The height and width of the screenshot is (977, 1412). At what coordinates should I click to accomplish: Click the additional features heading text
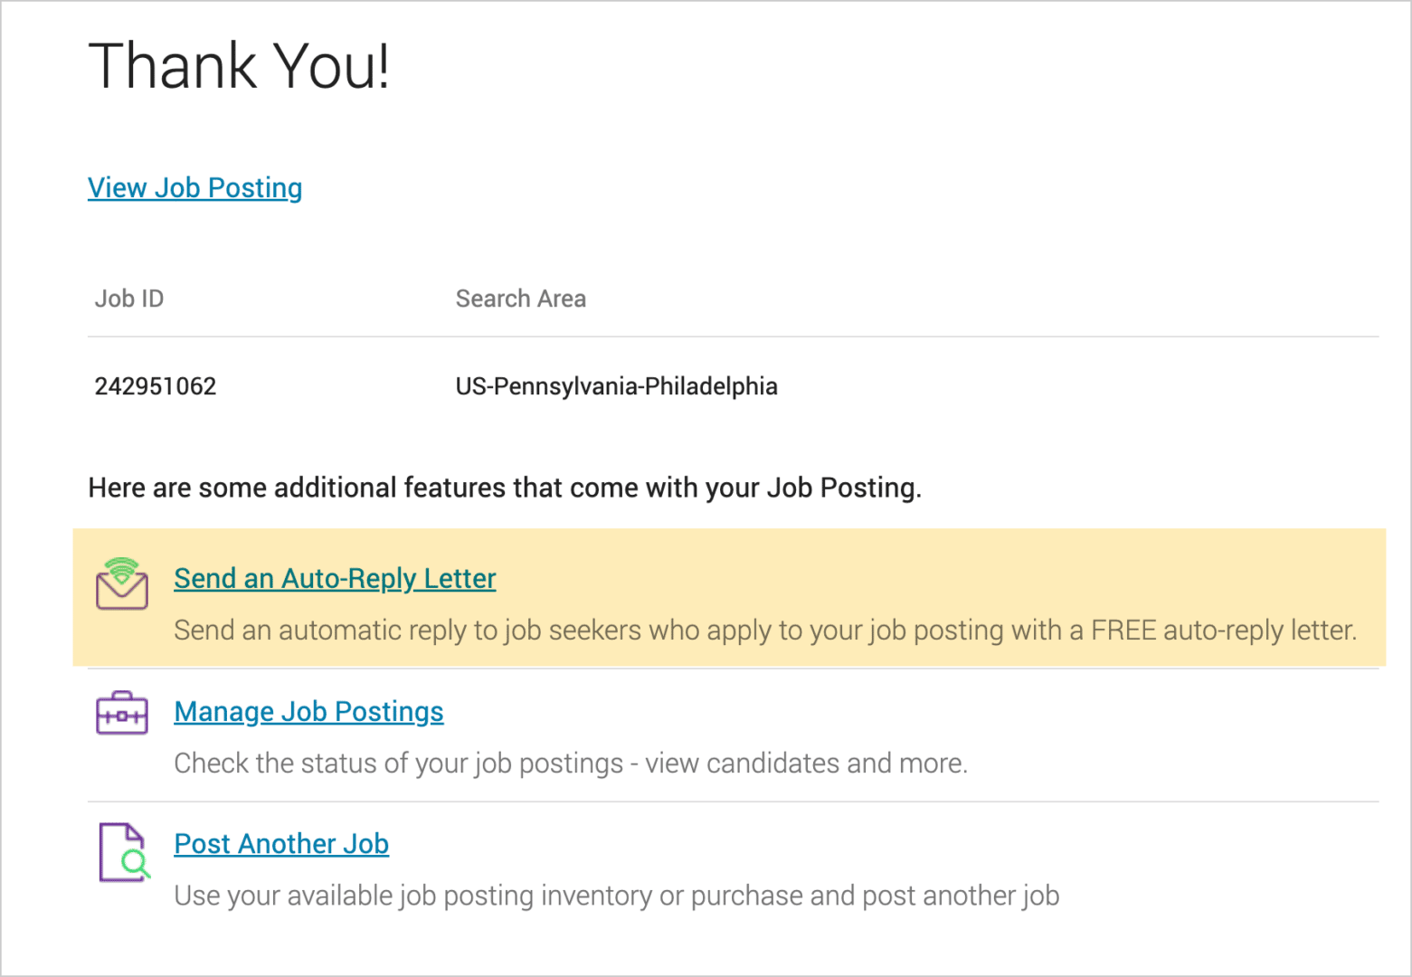point(505,487)
